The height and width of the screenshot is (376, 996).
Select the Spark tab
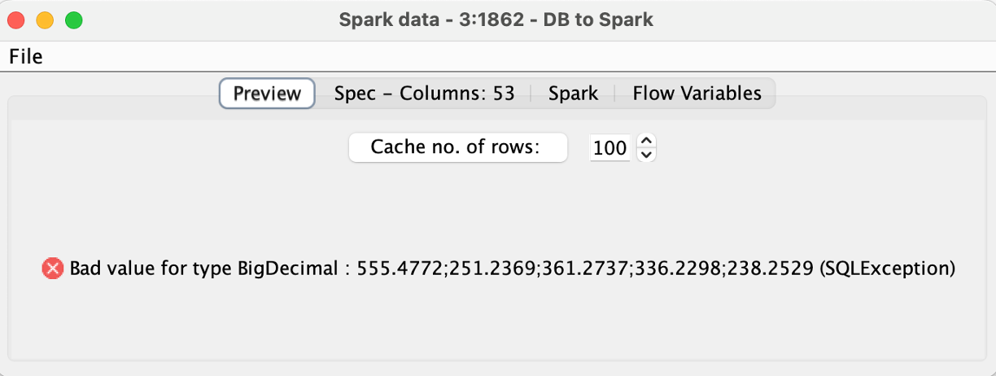coord(573,94)
